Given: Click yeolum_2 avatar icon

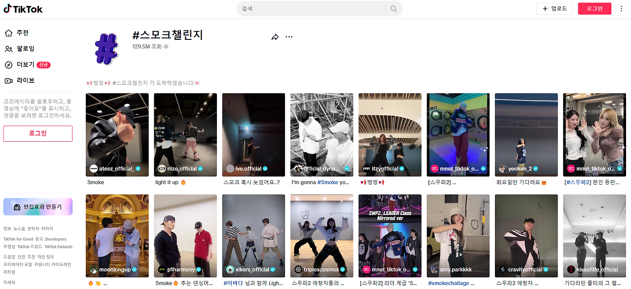Looking at the screenshot, I should click(502, 168).
